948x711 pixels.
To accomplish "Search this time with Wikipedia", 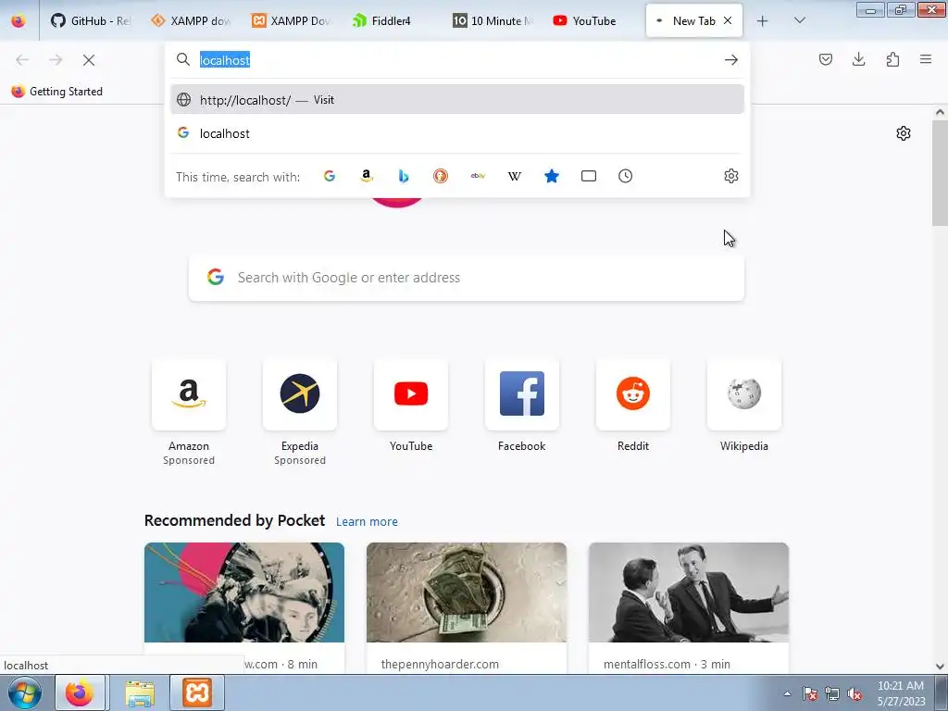I will point(515,176).
